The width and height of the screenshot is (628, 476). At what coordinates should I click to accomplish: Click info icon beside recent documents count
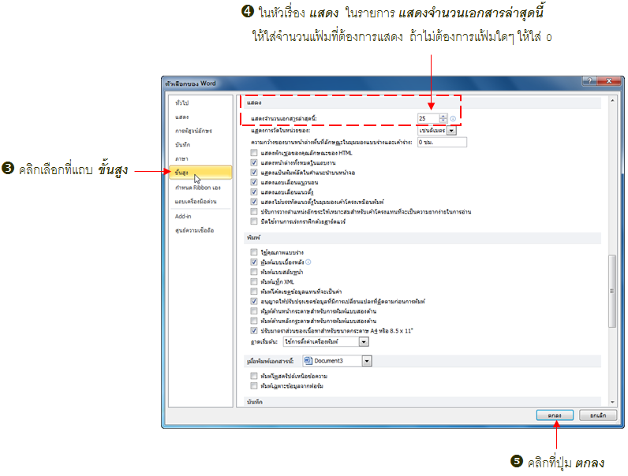tap(454, 119)
